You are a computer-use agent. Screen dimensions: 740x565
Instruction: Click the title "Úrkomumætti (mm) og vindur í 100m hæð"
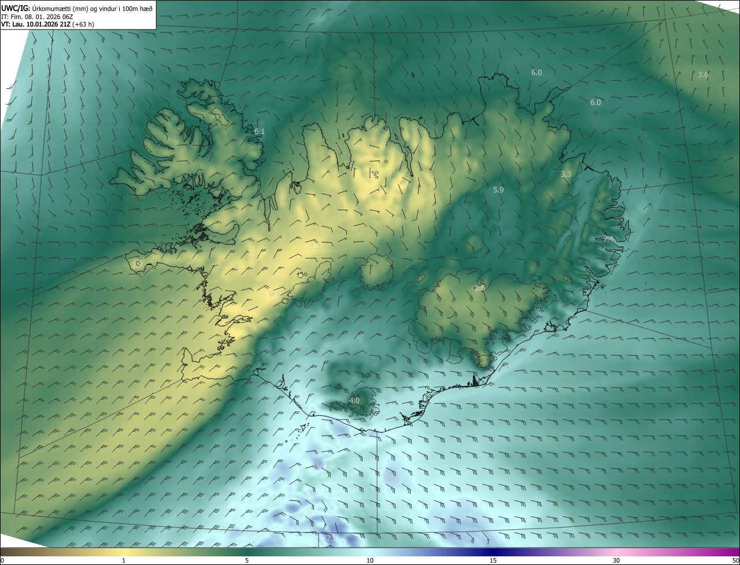tap(92, 8)
